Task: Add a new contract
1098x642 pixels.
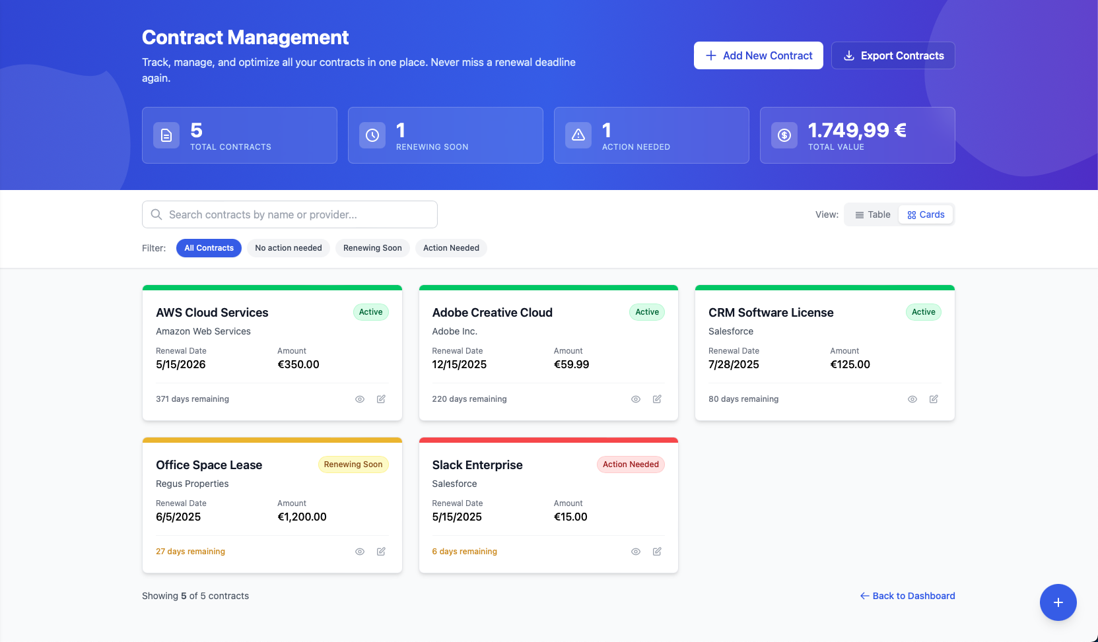Action: point(759,55)
